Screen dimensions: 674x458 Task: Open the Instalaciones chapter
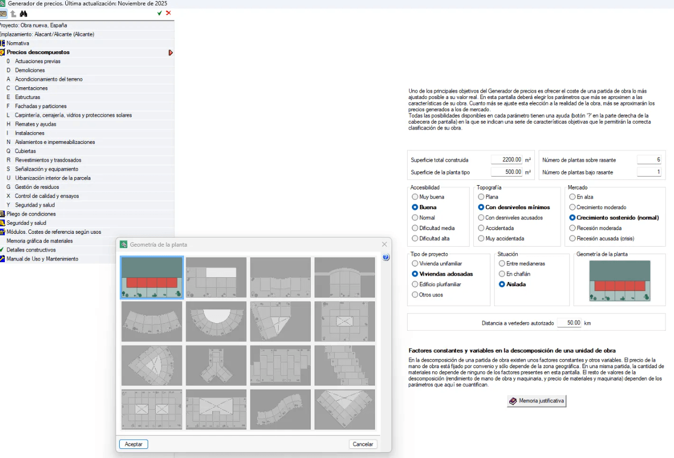point(29,133)
